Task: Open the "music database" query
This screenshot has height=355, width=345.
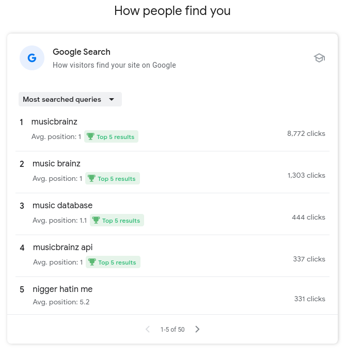Action: coord(62,206)
